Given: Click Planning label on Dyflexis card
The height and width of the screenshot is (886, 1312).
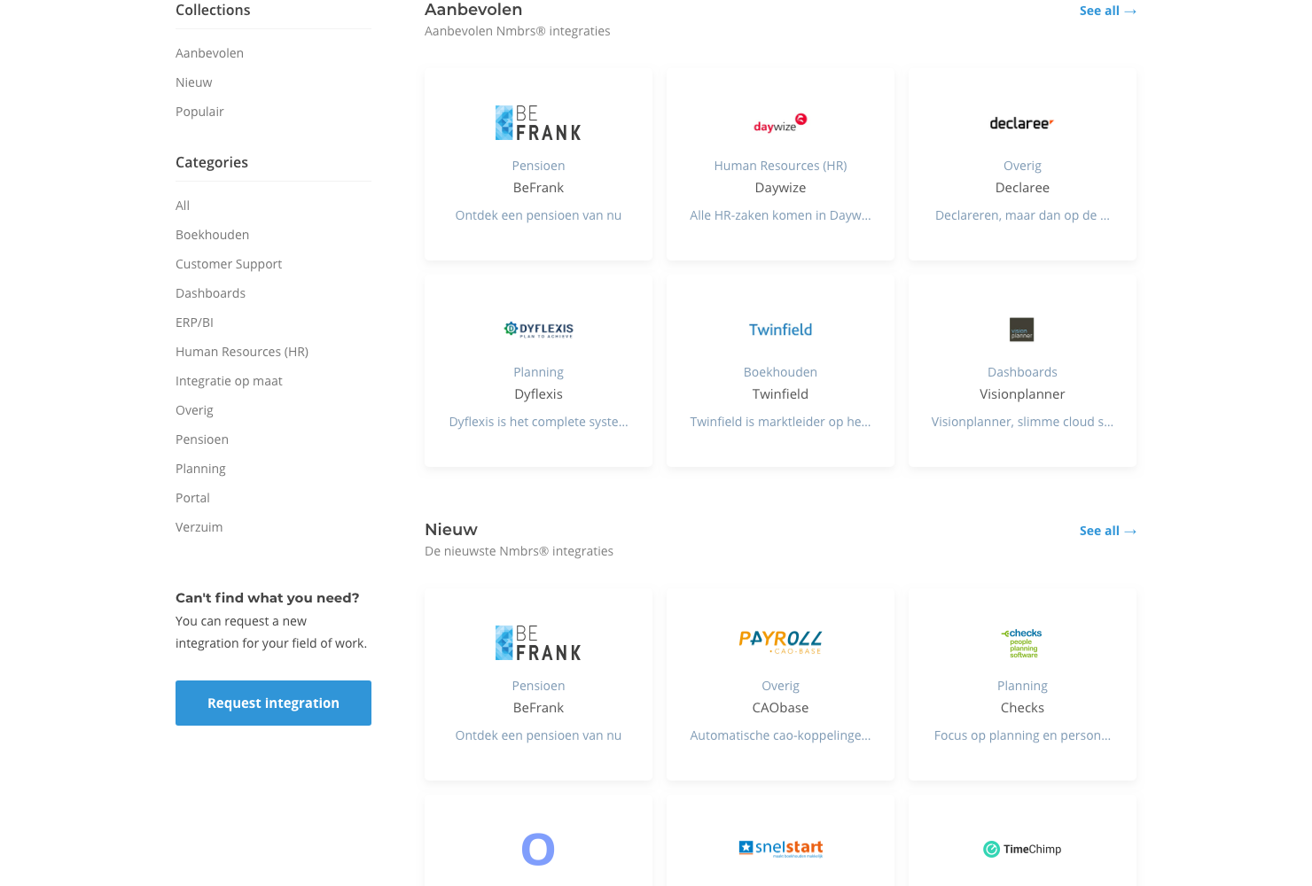Looking at the screenshot, I should (x=538, y=372).
